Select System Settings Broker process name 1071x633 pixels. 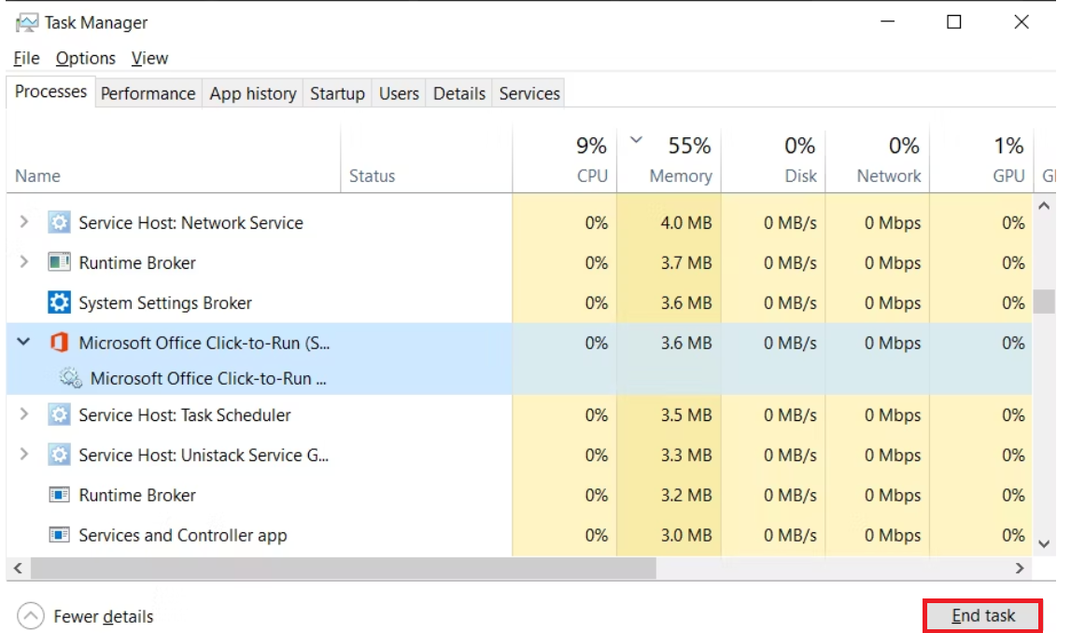coord(165,302)
